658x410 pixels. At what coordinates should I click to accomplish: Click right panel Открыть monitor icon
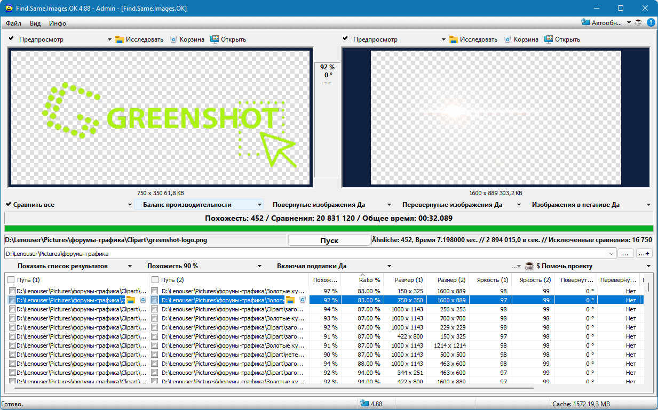(549, 39)
